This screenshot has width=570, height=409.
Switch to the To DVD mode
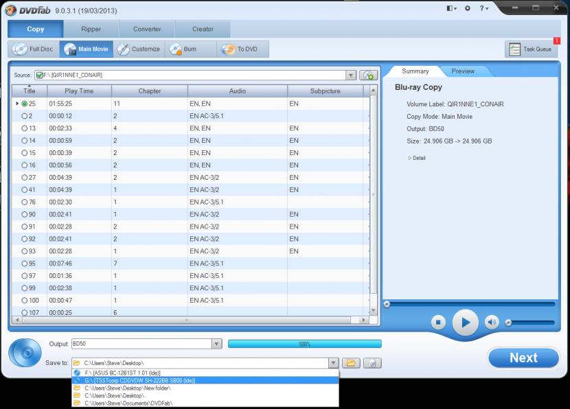tap(243, 49)
